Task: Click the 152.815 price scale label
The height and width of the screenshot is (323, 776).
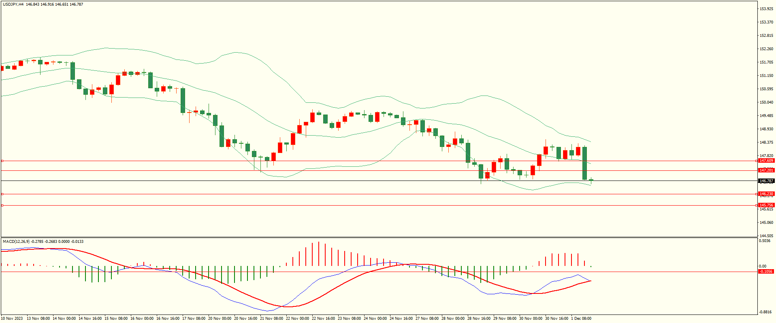Action: (766, 36)
